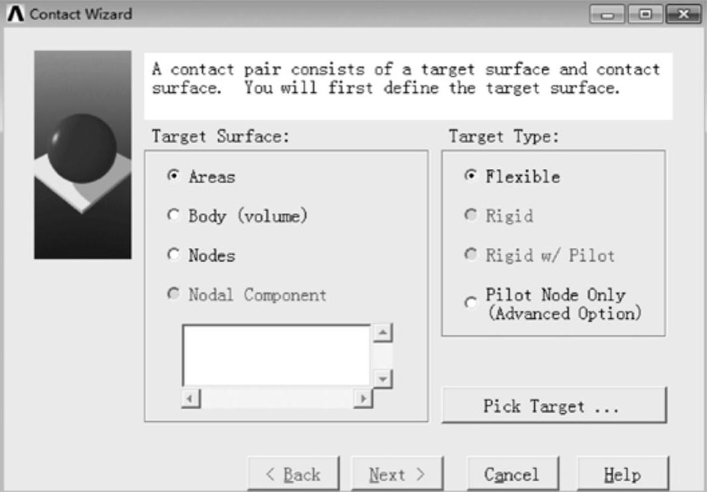707x492 pixels.
Task: Click the horizontal scroll right arrow
Action: pyautogui.click(x=363, y=398)
